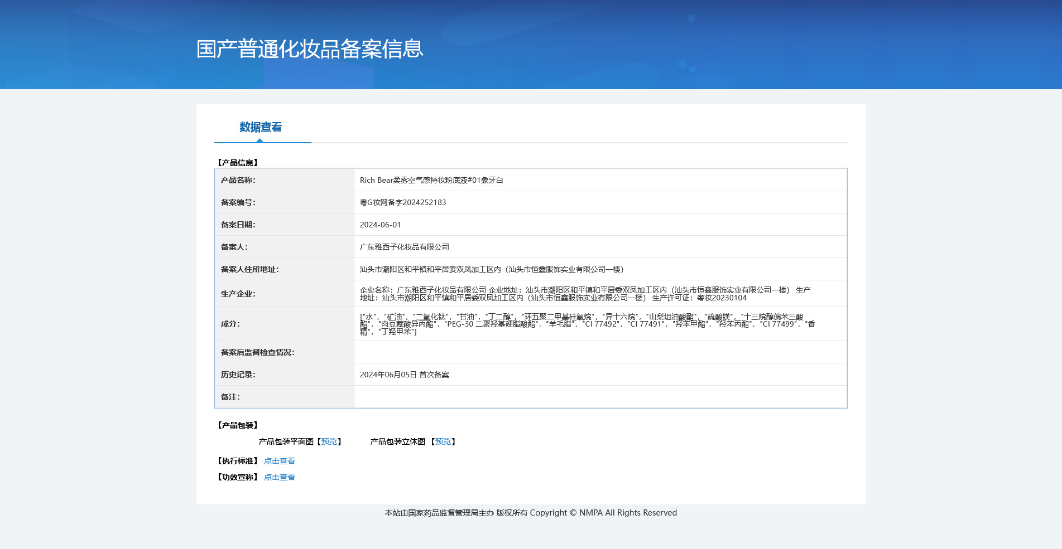The image size is (1062, 549).
Task: Click the product name Rich Bear value
Action: [x=431, y=180]
